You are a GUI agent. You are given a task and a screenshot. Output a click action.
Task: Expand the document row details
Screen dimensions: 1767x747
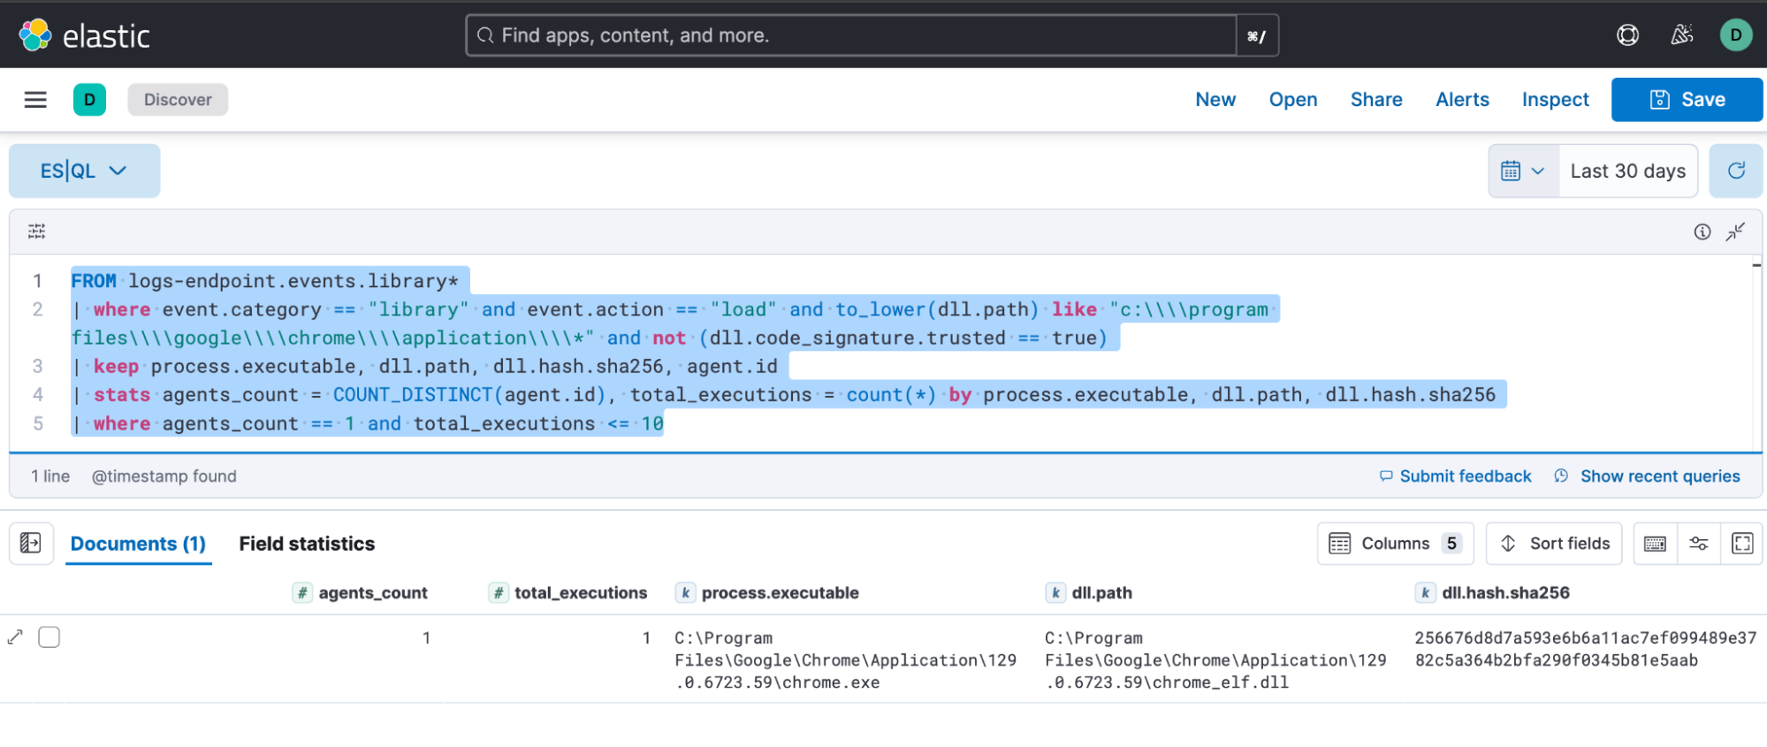point(15,637)
